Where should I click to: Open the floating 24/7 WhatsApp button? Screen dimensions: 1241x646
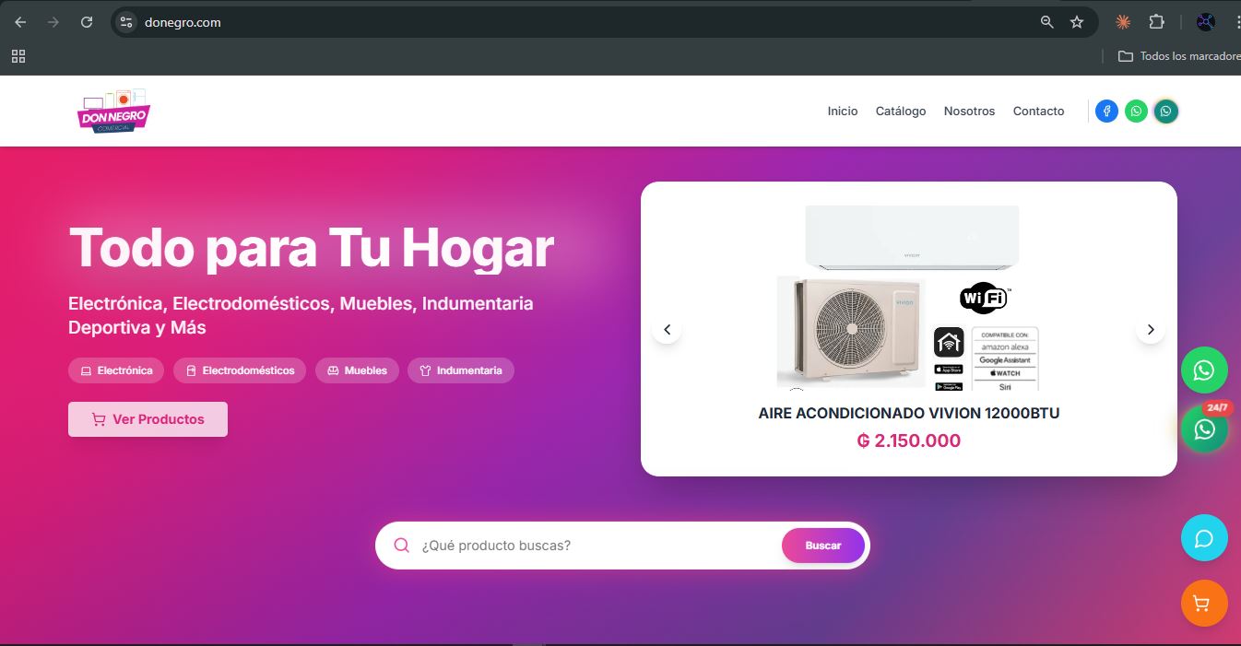click(1204, 429)
